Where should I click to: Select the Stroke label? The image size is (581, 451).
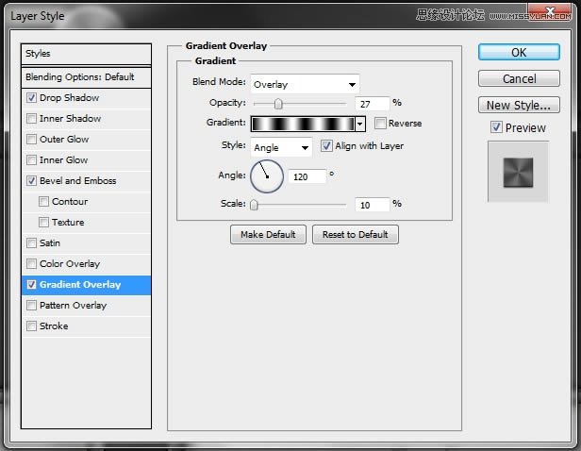pos(54,326)
